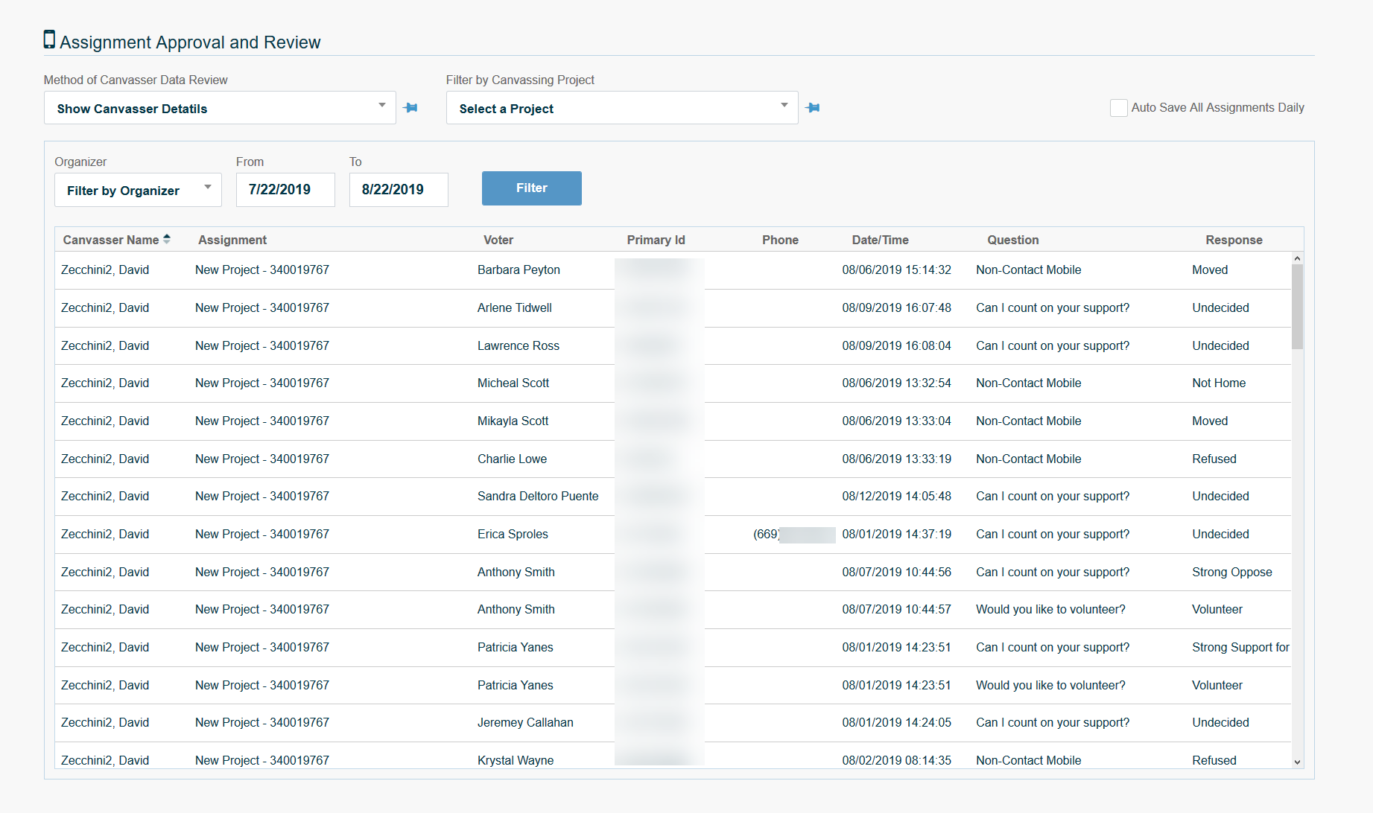The image size is (1373, 813).
Task: Pin the Method of Canvasser Data Review selection
Action: point(410,108)
